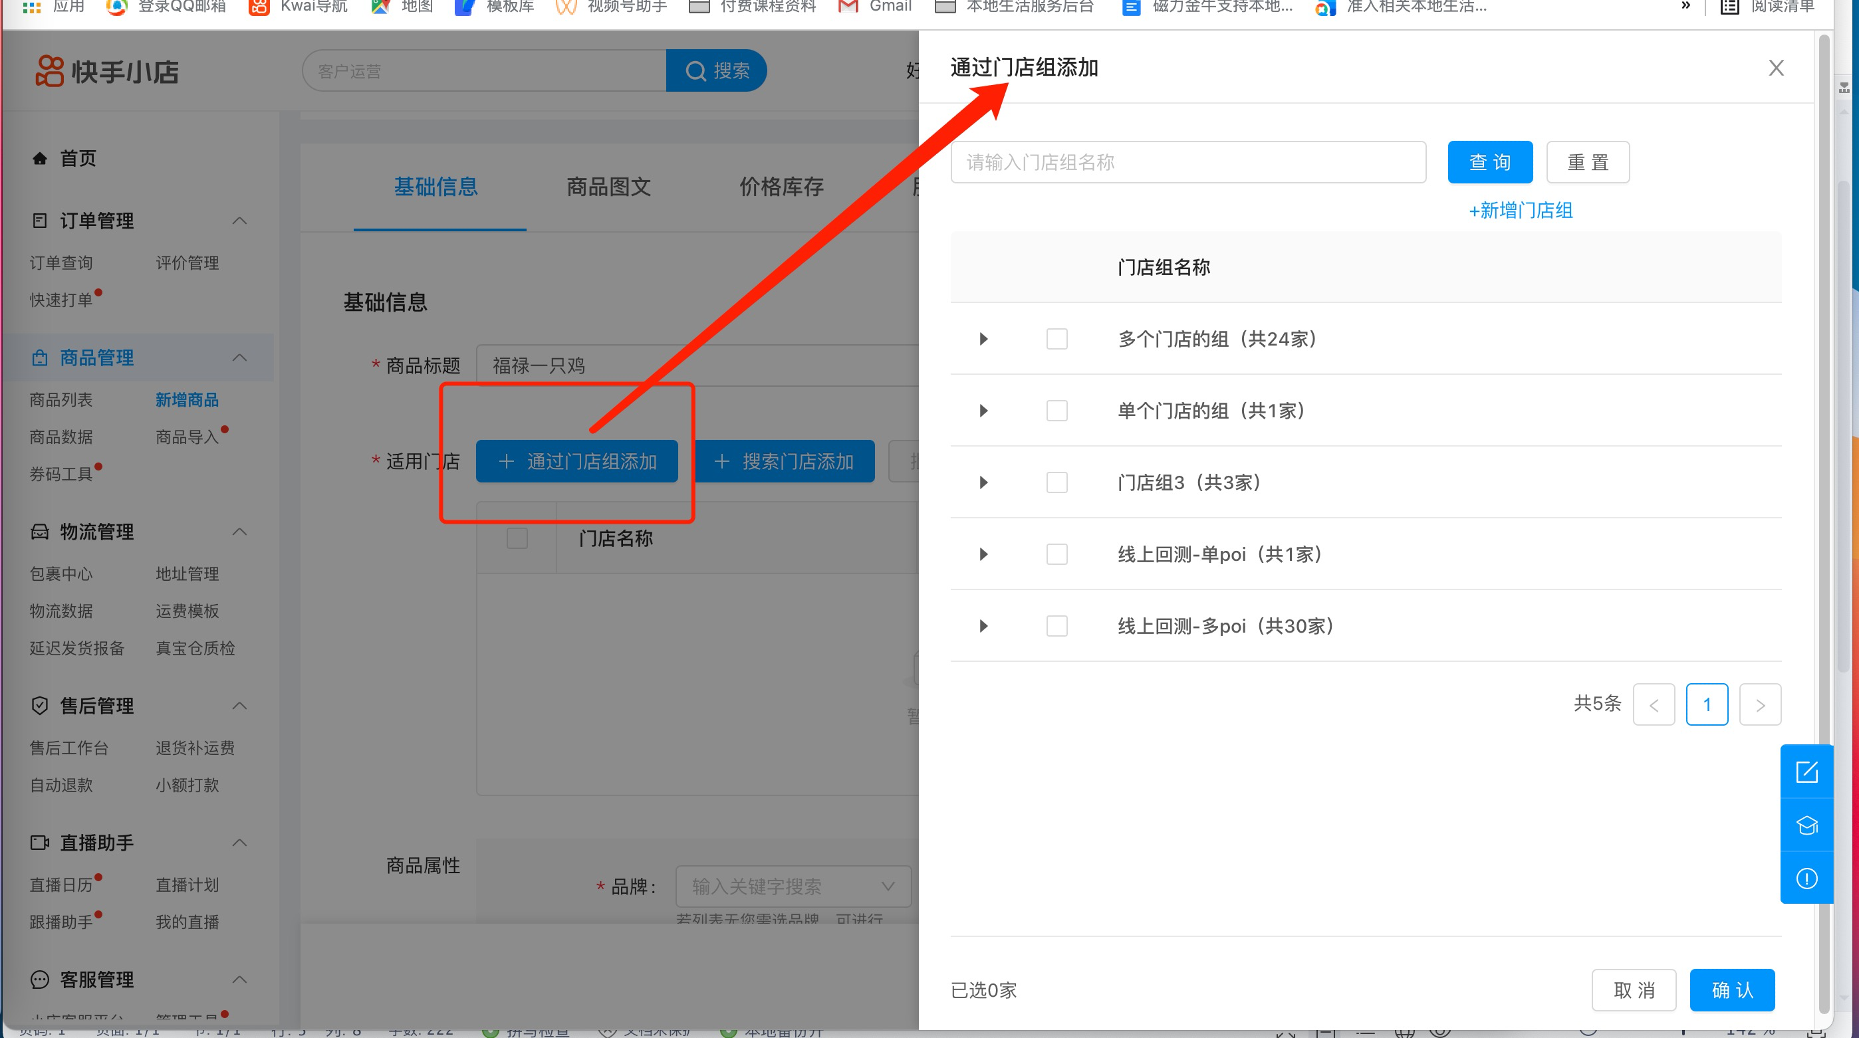Viewport: 1859px width, 1038px height.
Task: Click the 物流管理 logistics icon
Action: (40, 532)
